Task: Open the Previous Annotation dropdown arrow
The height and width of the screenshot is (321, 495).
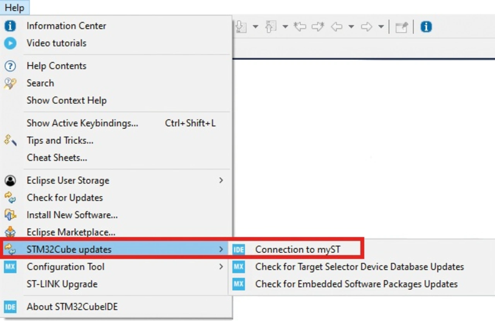Action: pos(285,27)
